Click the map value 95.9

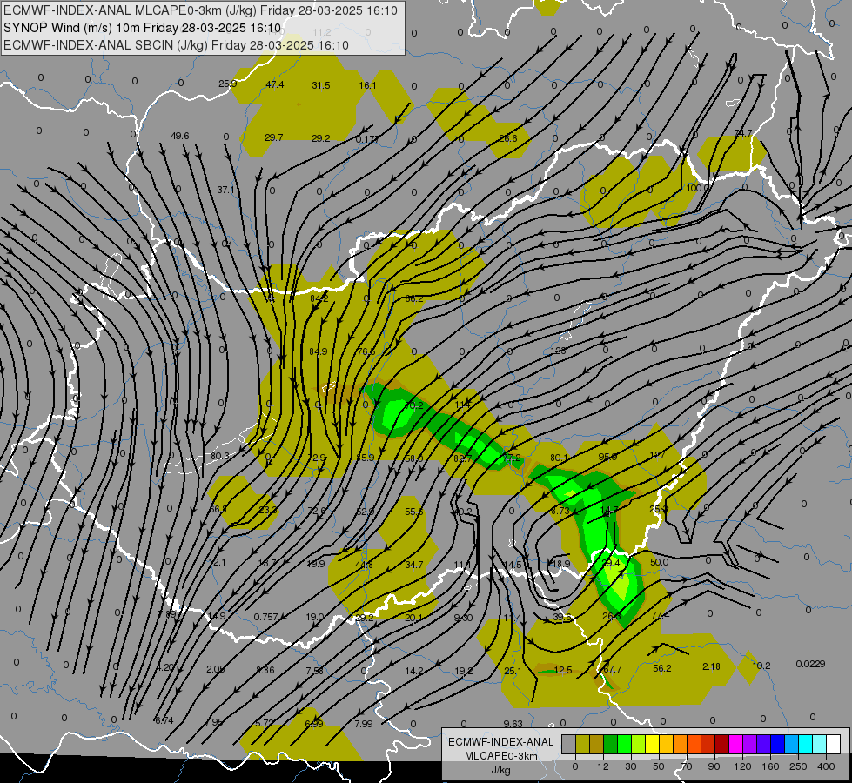point(607,457)
